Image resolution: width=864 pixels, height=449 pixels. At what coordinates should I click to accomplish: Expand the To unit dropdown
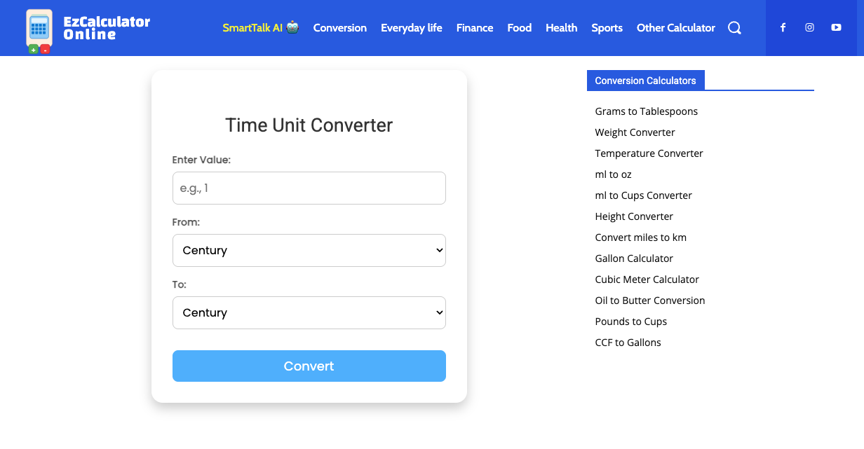(x=309, y=312)
